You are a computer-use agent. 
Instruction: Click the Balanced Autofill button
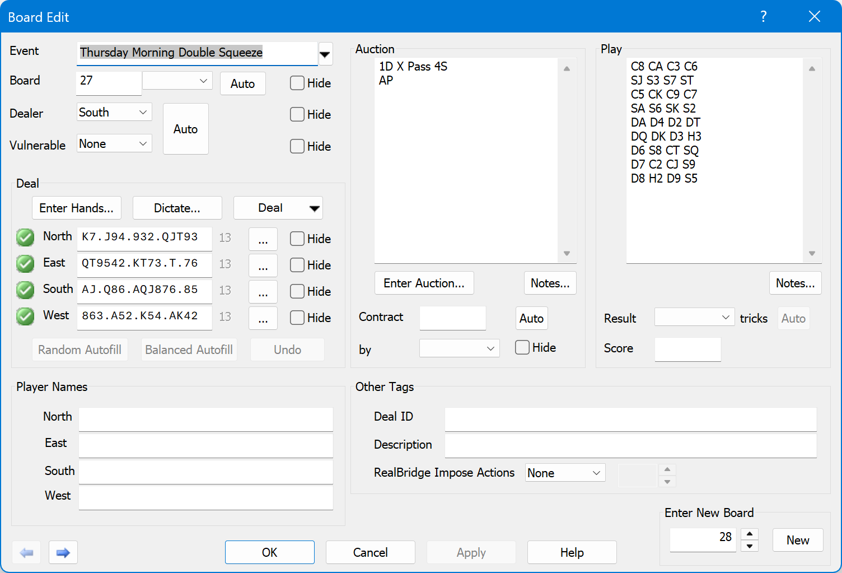tap(189, 350)
